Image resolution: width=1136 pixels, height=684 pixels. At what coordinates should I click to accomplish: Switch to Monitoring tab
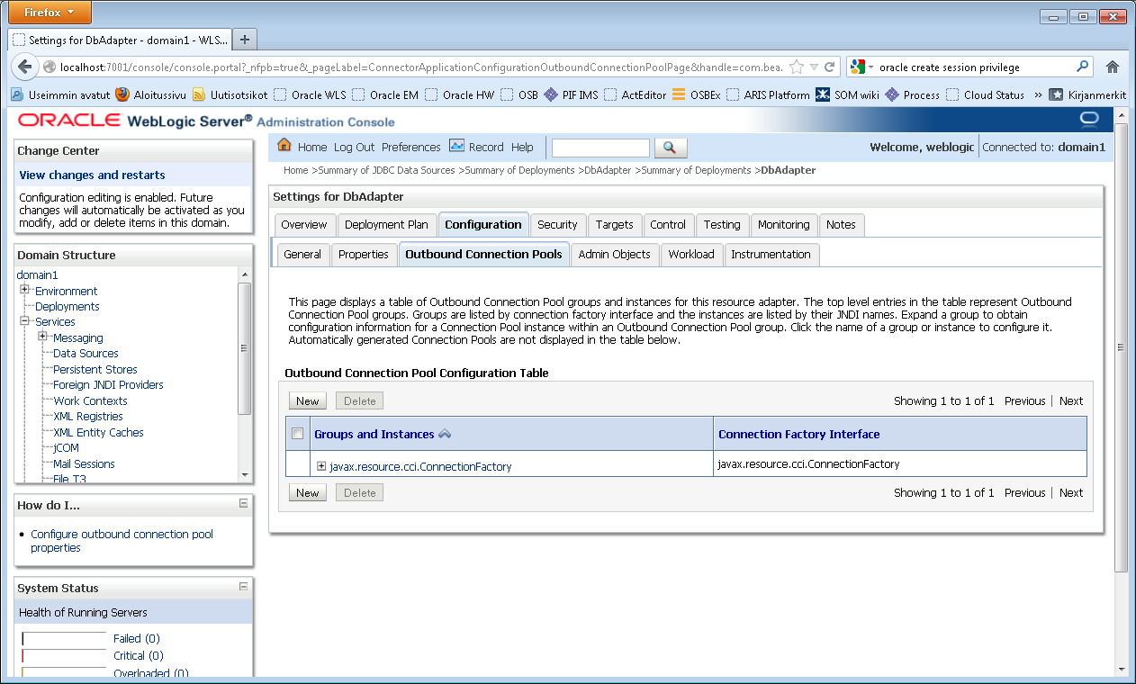784,225
